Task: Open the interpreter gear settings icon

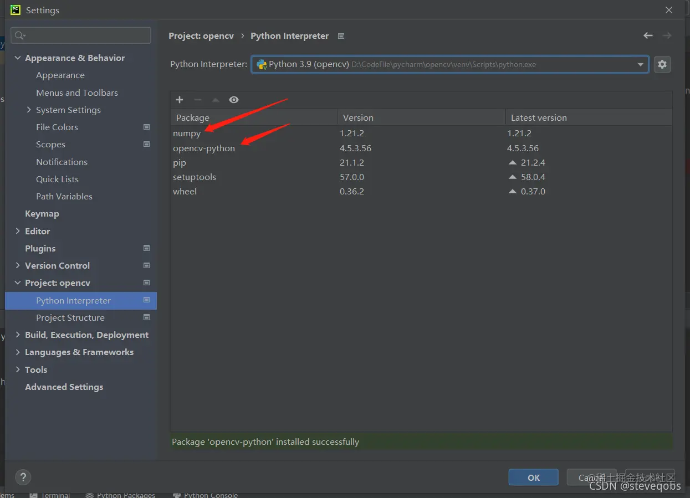Action: [662, 64]
